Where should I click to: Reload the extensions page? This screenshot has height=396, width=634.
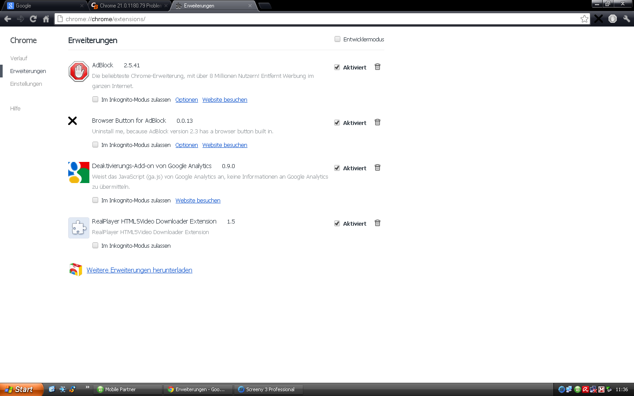(33, 19)
